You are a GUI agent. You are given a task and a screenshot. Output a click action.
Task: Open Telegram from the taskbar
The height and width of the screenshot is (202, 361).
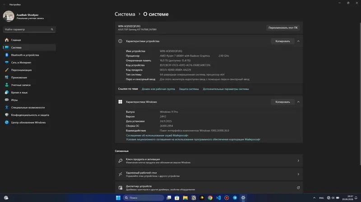(x=235, y=198)
